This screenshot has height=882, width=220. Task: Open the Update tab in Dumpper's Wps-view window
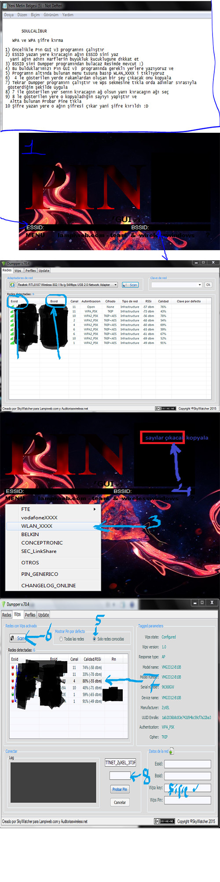coord(44,615)
